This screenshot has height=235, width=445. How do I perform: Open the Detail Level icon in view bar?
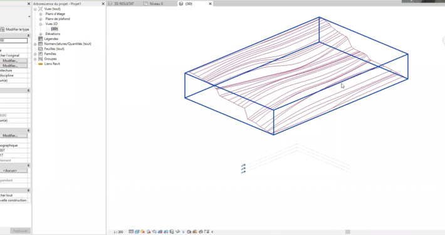pyautogui.click(x=131, y=232)
